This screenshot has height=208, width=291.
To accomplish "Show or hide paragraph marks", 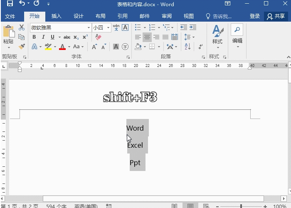I will (200, 47).
